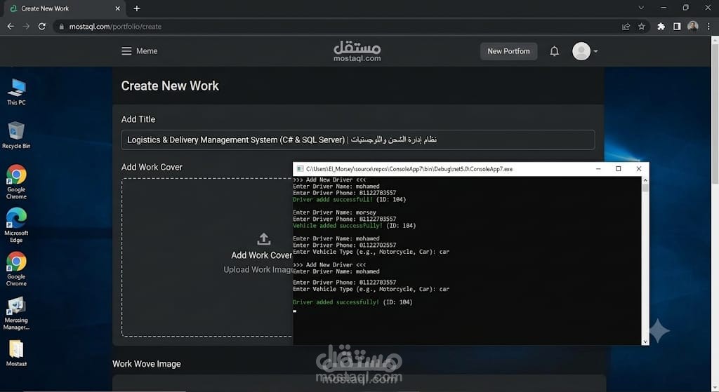Select the Microsoft Edge desktop shortcut
The image size is (719, 392).
click(x=17, y=225)
